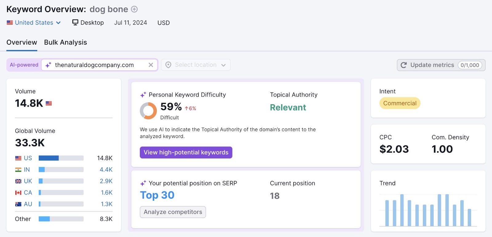Click the add keyword plus icon
Viewport: 492px width, 237px height.
(x=134, y=9)
